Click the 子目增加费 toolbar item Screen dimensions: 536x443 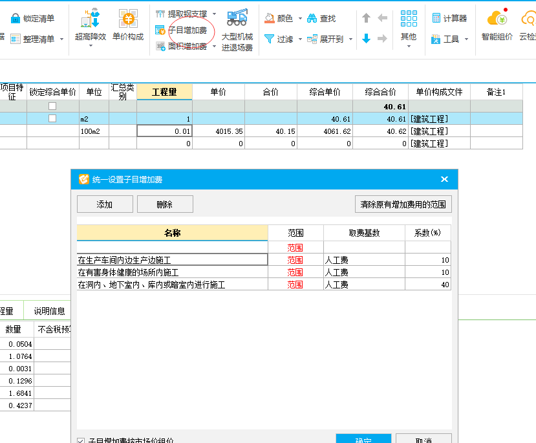click(181, 30)
